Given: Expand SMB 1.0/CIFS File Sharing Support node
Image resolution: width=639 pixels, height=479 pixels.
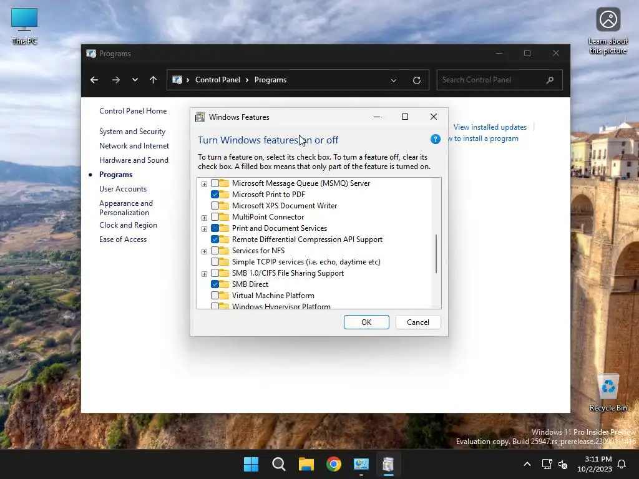Looking at the screenshot, I should coord(204,274).
